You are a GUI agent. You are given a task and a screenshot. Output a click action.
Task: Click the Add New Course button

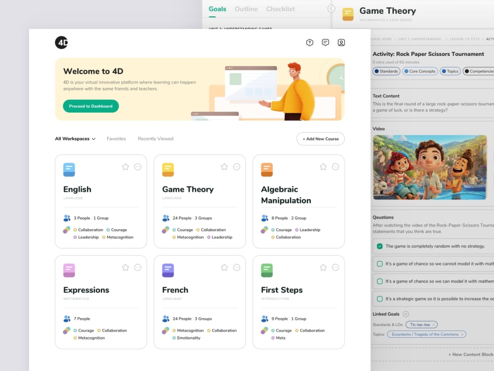point(321,139)
